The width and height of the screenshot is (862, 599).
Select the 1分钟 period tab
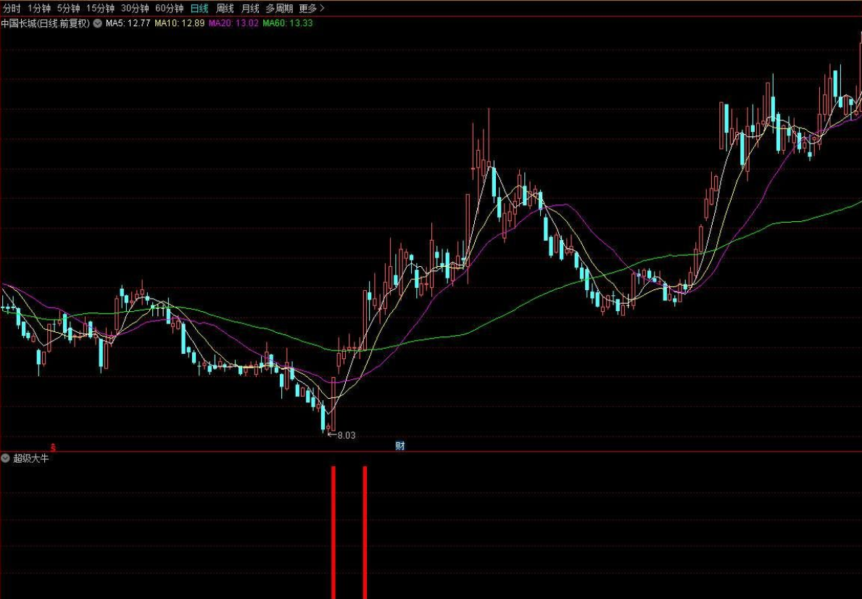pos(39,8)
